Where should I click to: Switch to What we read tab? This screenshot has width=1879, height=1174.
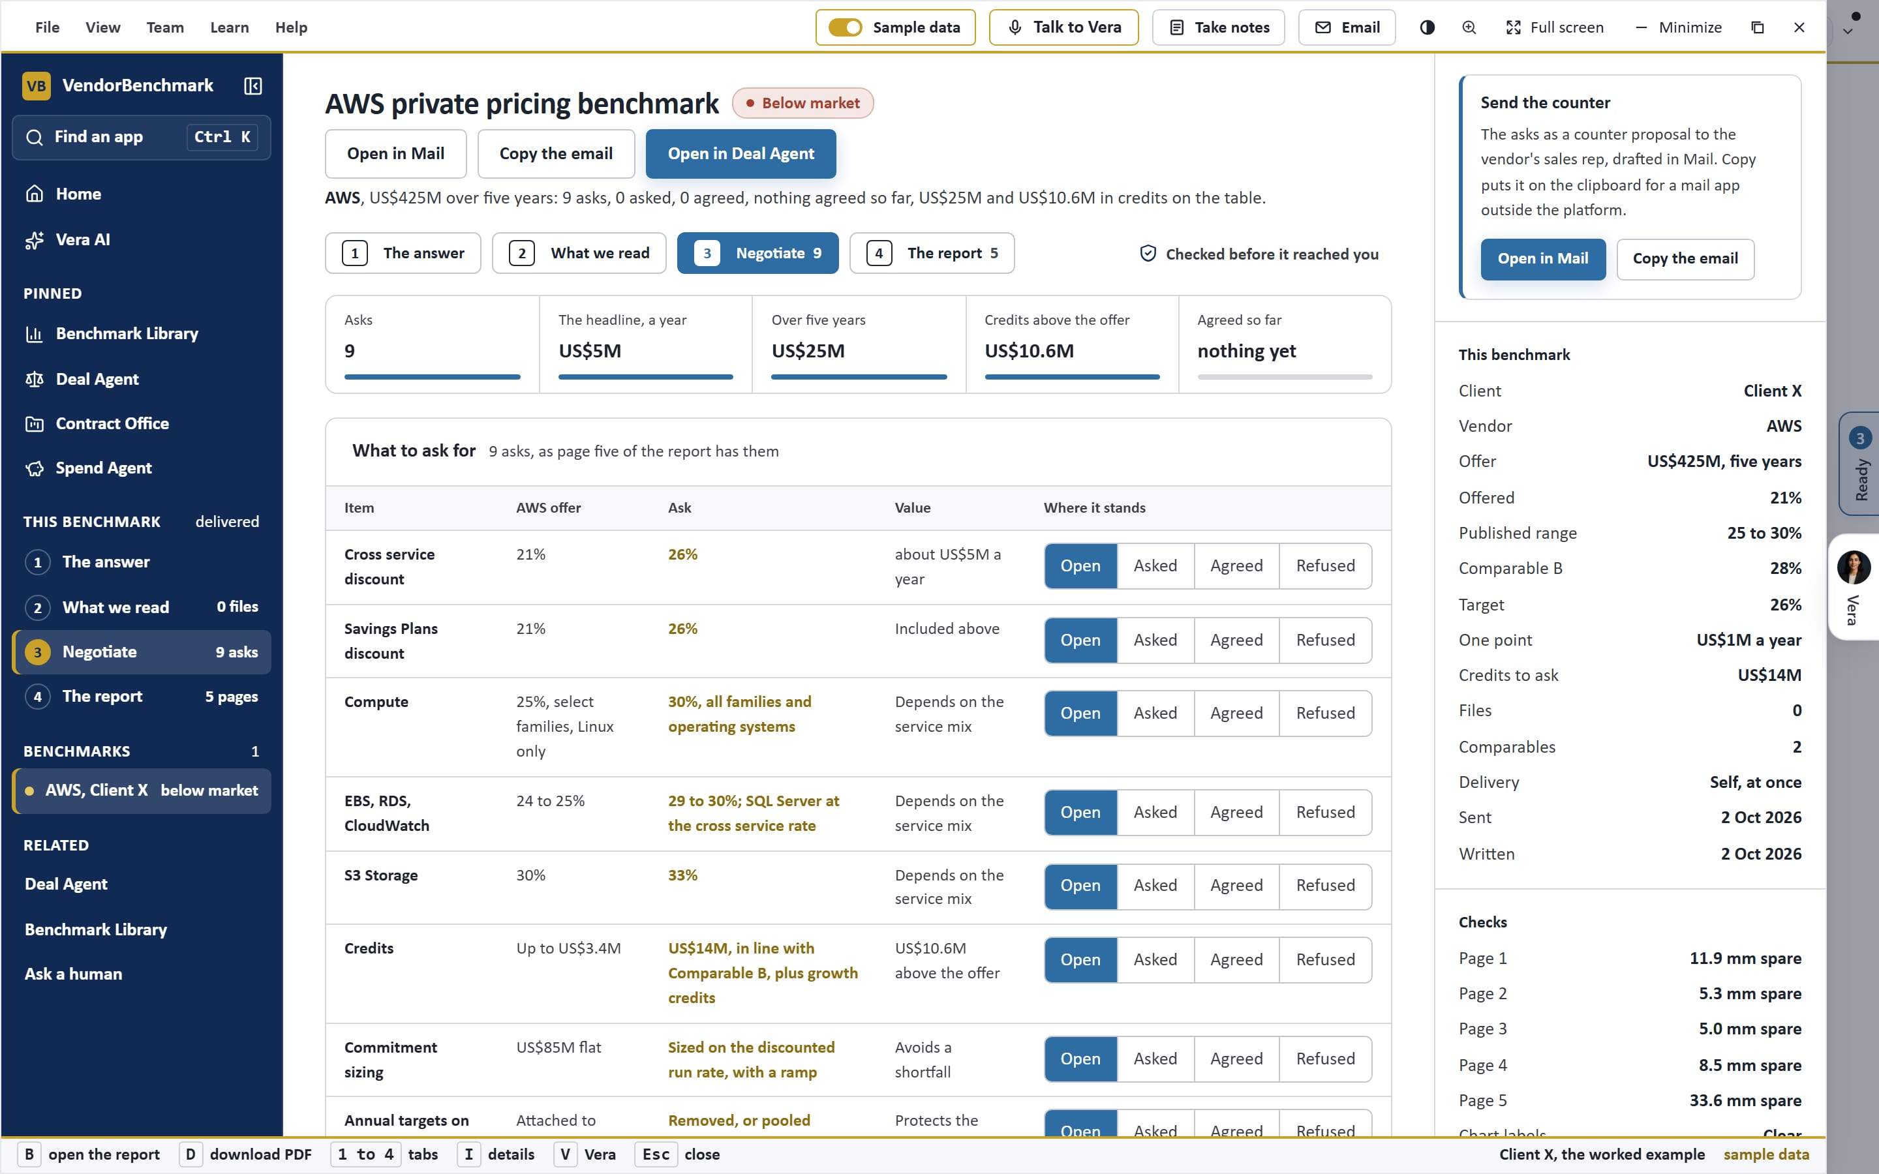point(579,253)
